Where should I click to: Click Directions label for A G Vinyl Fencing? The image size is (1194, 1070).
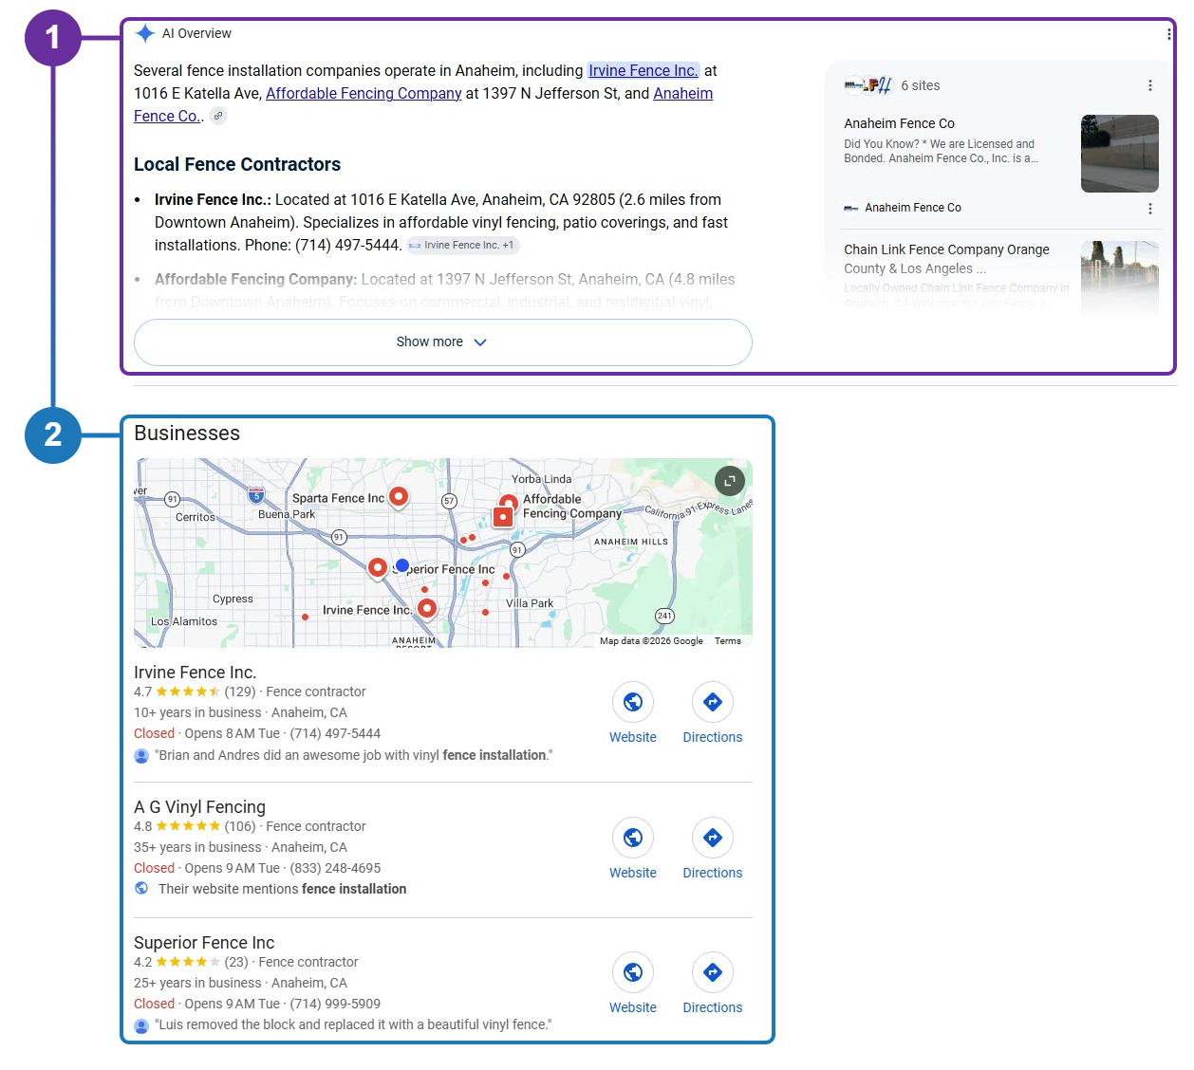click(x=713, y=873)
